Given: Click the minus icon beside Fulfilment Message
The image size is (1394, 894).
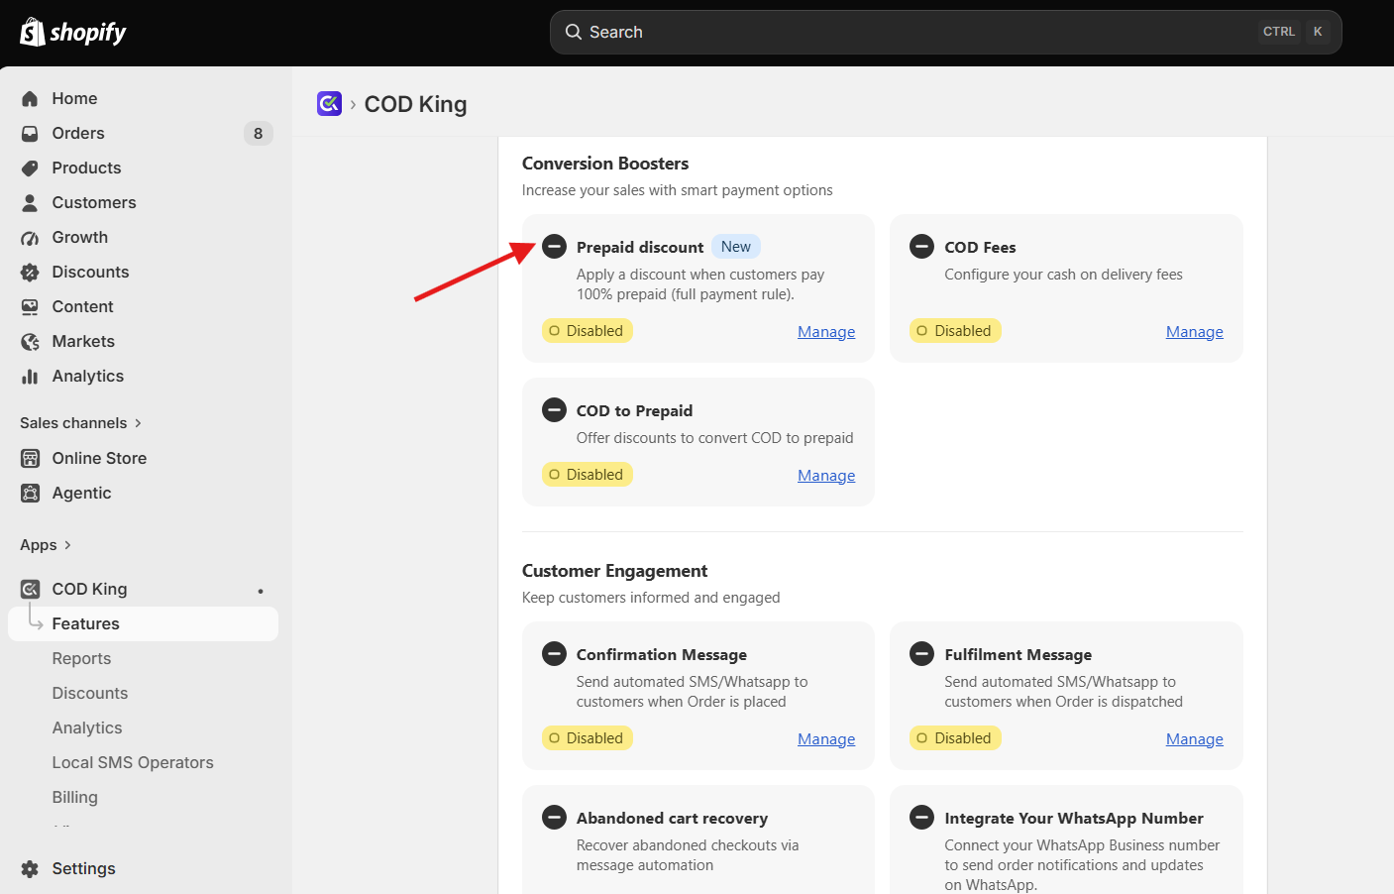Looking at the screenshot, I should tap(922, 654).
